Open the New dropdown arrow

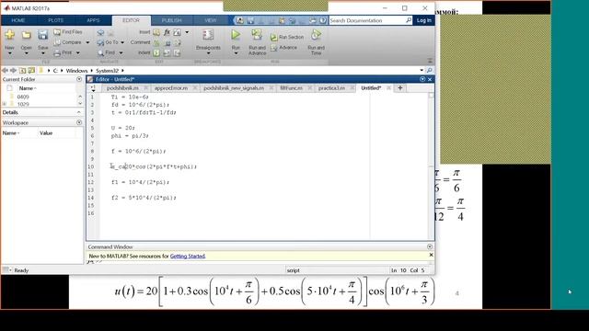coord(10,53)
